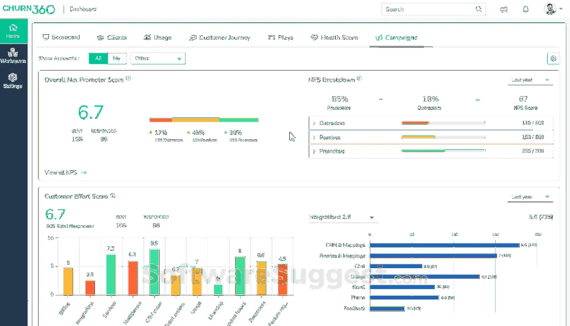Screen dimensions: 570x326
Task: Click info icon next to Overall Net Promoter Score
Action: coord(129,79)
